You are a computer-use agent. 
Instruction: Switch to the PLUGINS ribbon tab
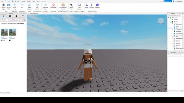pos(43,1)
